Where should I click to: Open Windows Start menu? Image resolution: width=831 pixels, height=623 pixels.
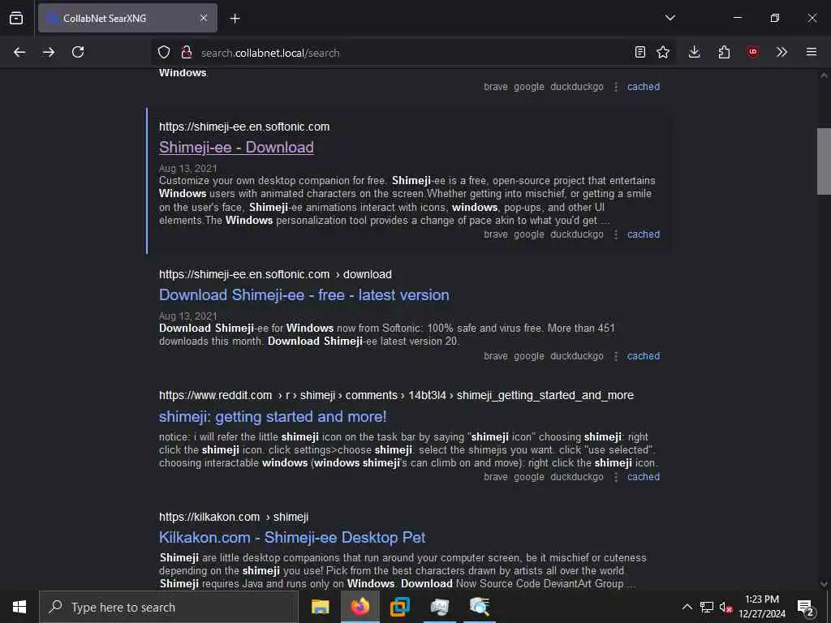pos(19,607)
